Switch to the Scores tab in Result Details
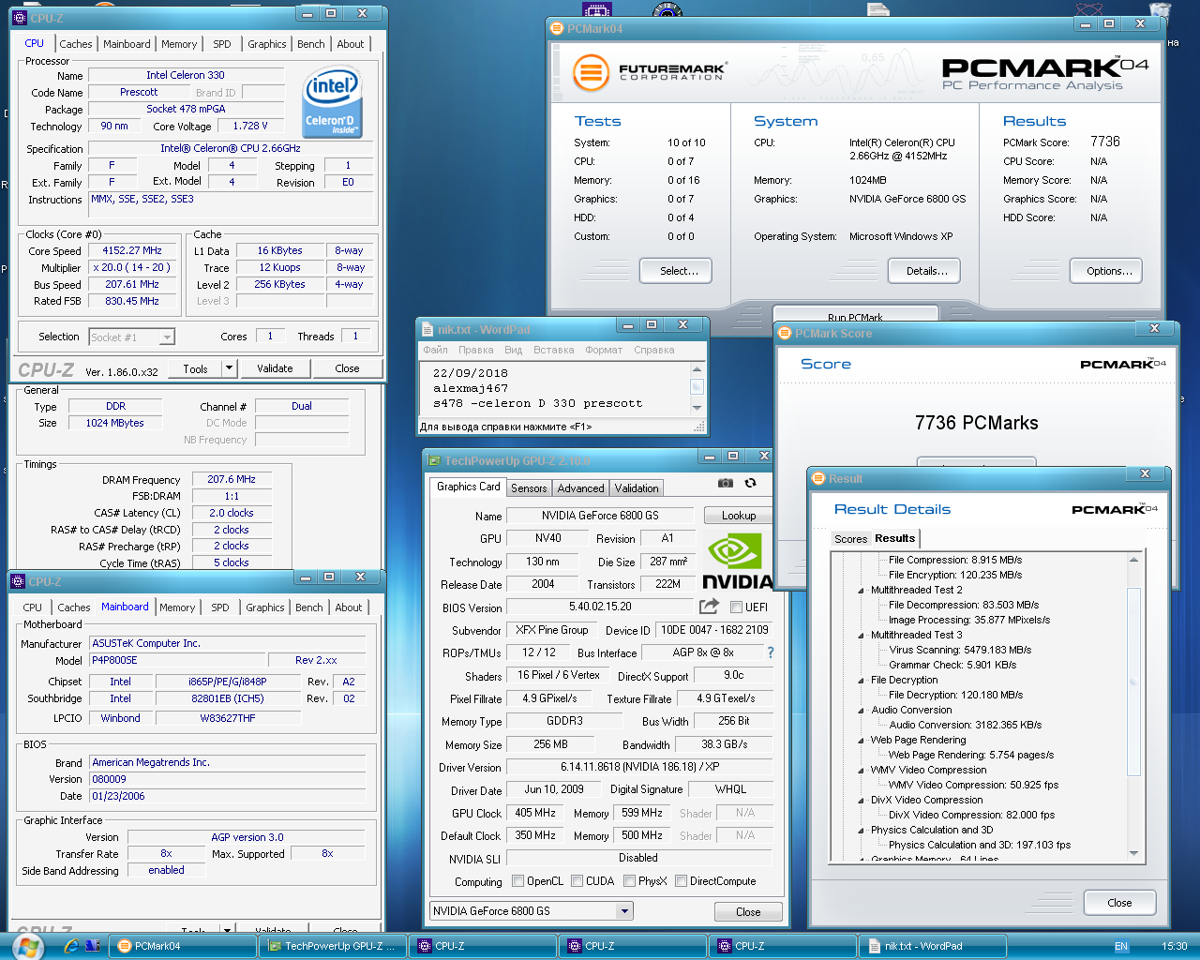The height and width of the screenshot is (960, 1200). [x=850, y=538]
